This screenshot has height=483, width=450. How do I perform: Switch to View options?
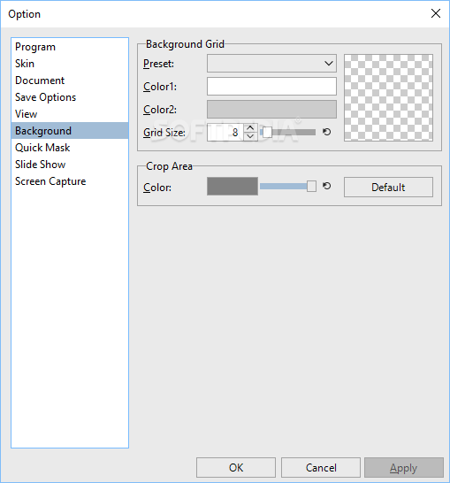click(70, 114)
